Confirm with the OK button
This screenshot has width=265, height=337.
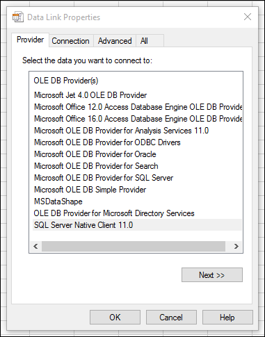click(115, 318)
